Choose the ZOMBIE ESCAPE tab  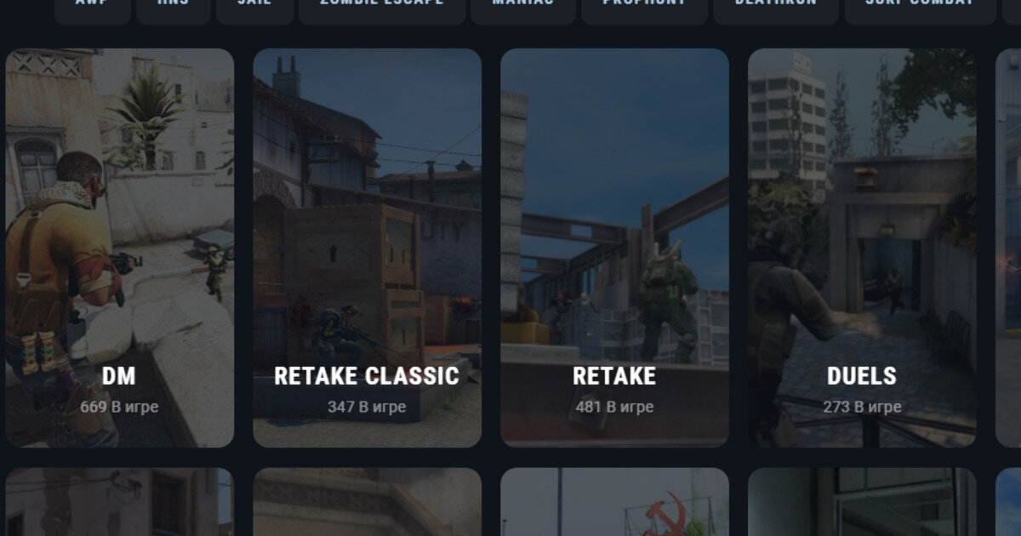click(x=382, y=10)
